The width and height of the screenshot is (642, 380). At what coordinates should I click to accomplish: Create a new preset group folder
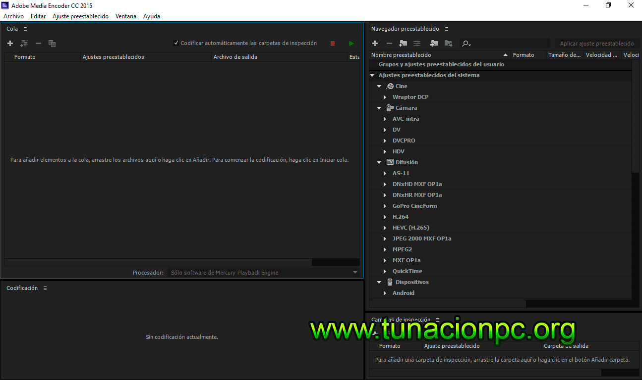coord(403,43)
